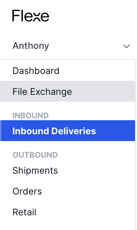The image size is (137, 230).
Task: Select the Inbound Deliveries item
Action: pos(54,131)
